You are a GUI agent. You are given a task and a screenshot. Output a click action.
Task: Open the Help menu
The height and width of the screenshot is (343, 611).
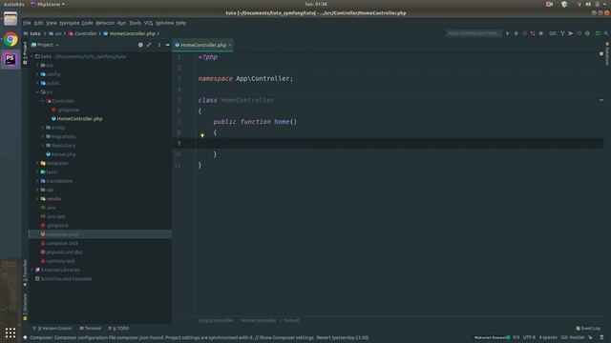180,23
